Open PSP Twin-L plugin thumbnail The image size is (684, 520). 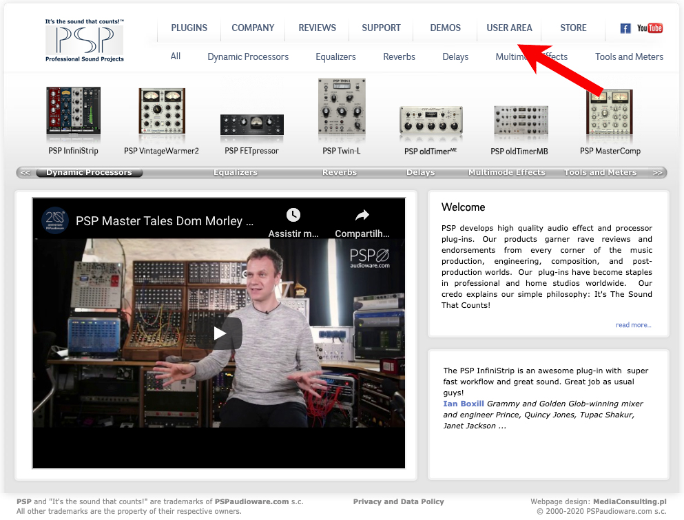pyautogui.click(x=342, y=106)
